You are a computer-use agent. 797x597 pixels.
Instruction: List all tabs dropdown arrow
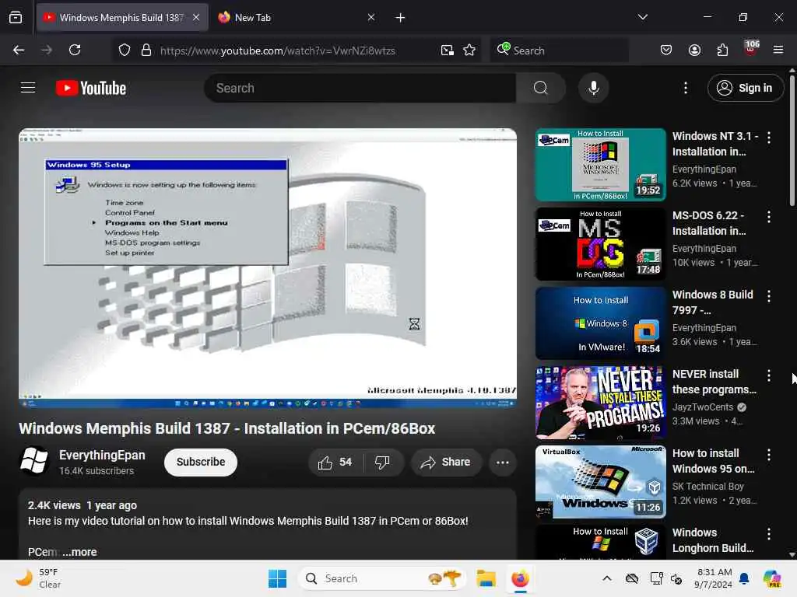point(642,17)
